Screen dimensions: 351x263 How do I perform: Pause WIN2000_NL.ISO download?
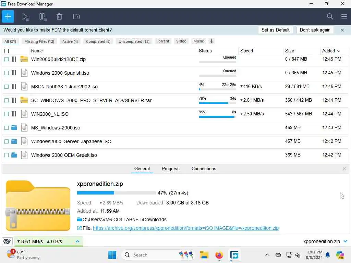14,114
